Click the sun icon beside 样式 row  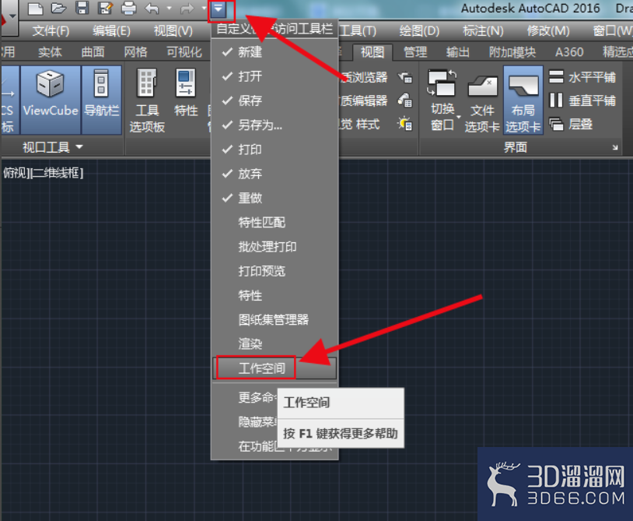[x=405, y=124]
